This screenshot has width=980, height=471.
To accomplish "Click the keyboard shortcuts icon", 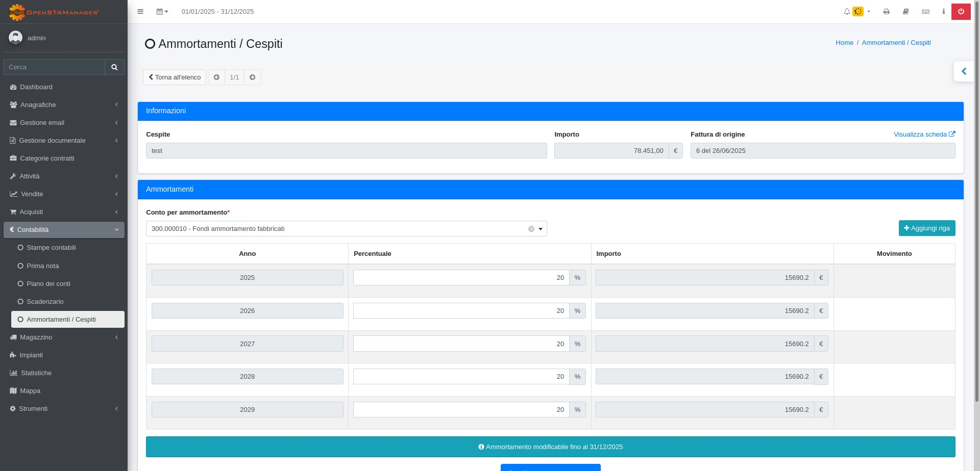I will 925,12.
